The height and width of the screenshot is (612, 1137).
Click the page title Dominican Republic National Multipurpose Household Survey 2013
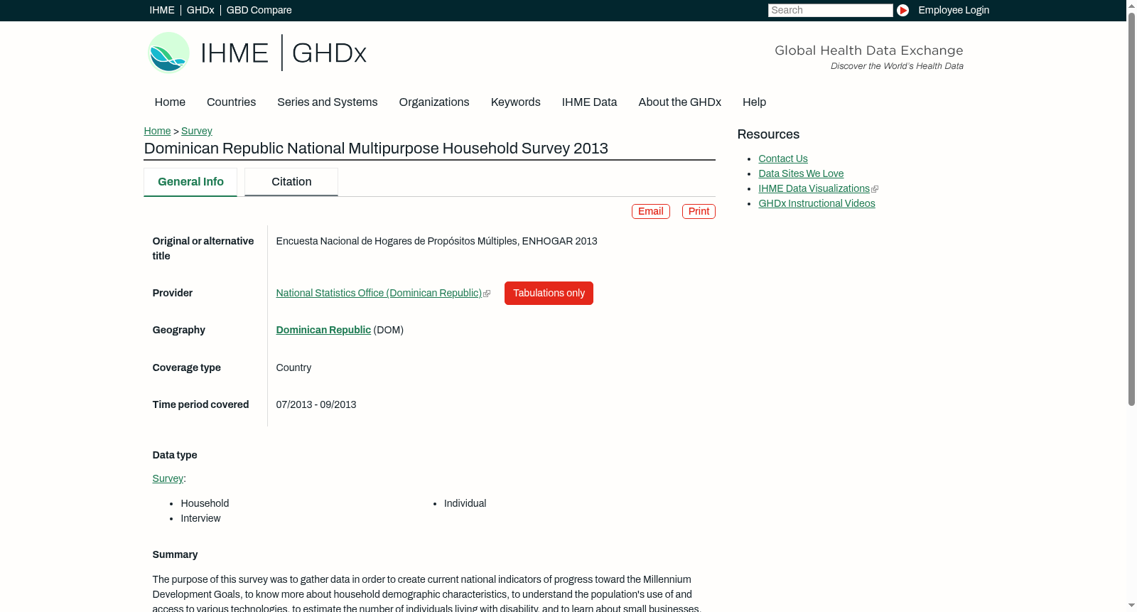point(376,149)
